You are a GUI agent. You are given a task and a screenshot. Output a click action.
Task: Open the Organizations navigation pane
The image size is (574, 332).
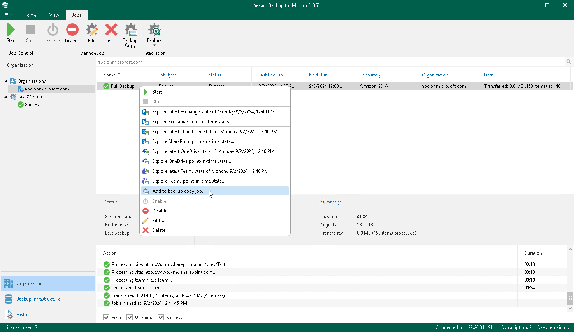[48, 283]
